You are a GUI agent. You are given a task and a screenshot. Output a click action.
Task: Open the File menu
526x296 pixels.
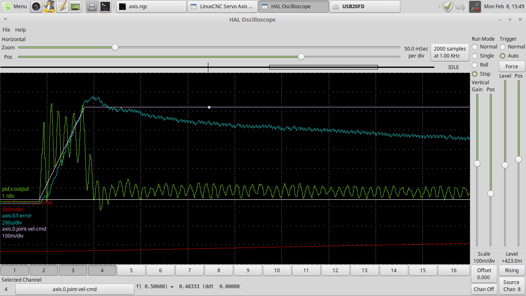coord(6,30)
